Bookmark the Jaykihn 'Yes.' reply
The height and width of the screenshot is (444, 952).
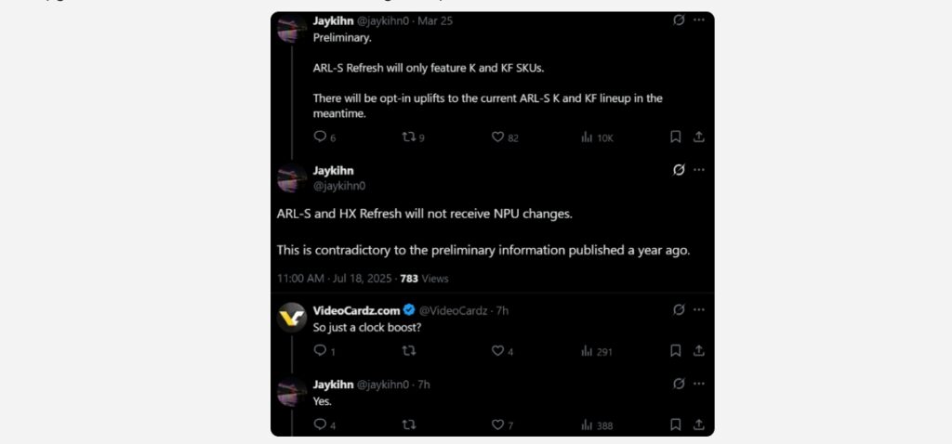coord(675,424)
